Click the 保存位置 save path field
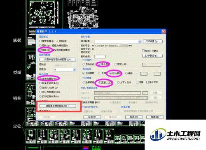 [121, 98]
